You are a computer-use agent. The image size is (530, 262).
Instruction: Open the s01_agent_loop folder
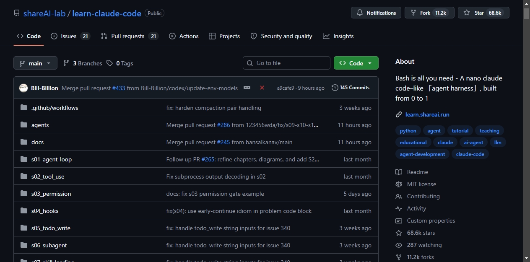52,159
